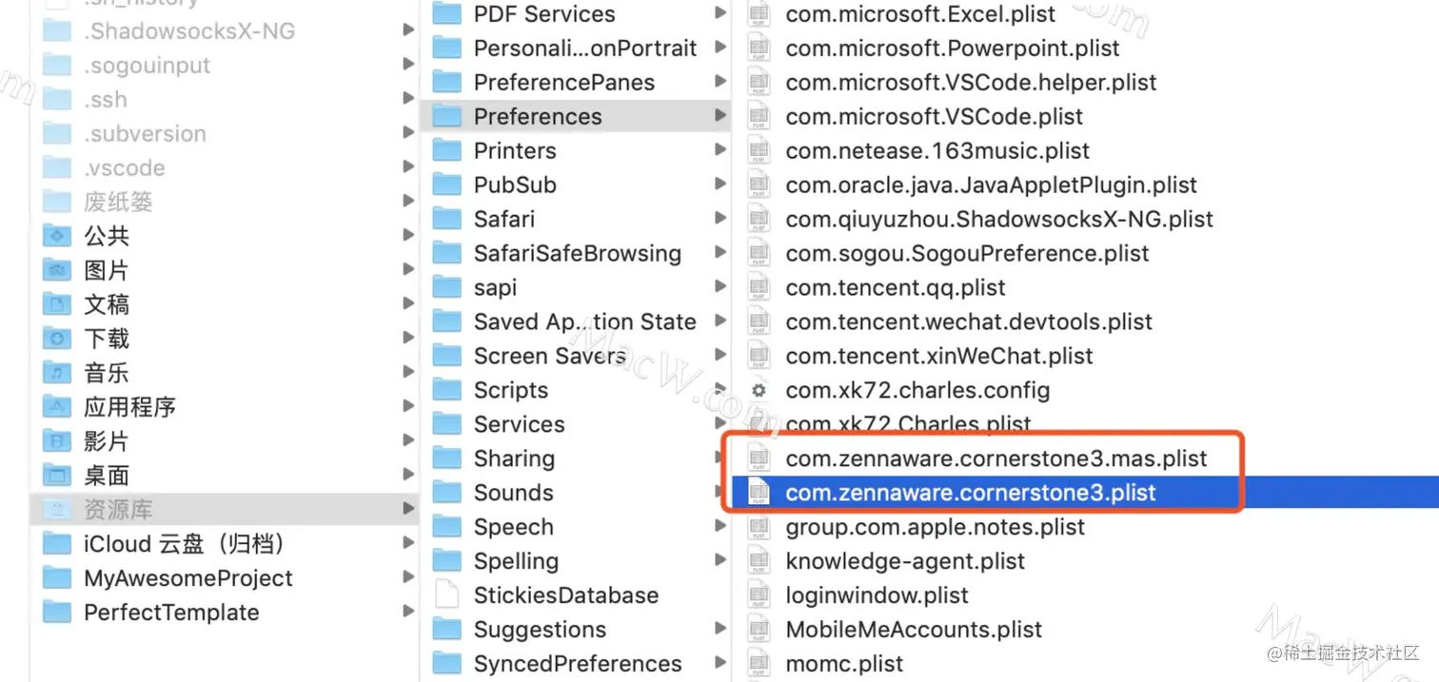Click the StickiesDatabase file icon

446,596
